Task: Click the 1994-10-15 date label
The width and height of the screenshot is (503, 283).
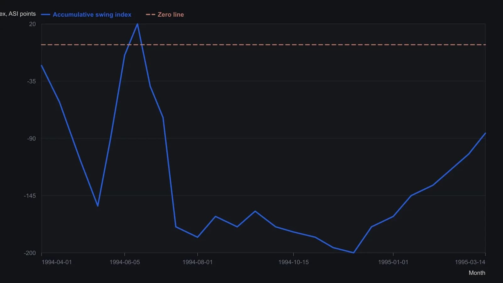Action: click(x=293, y=262)
